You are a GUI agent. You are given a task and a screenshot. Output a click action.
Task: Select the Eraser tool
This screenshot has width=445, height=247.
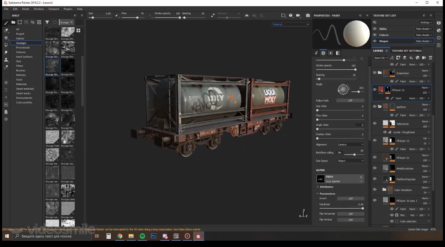[6, 31]
